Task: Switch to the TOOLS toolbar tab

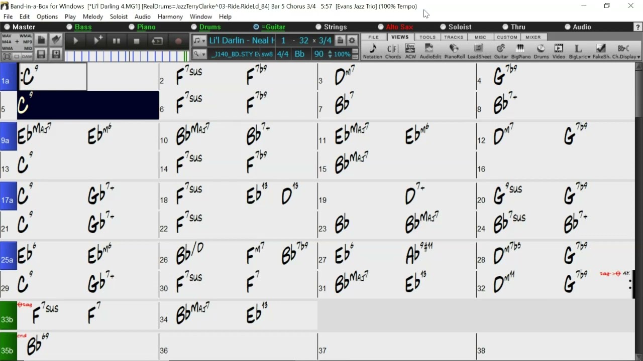Action: pyautogui.click(x=427, y=37)
